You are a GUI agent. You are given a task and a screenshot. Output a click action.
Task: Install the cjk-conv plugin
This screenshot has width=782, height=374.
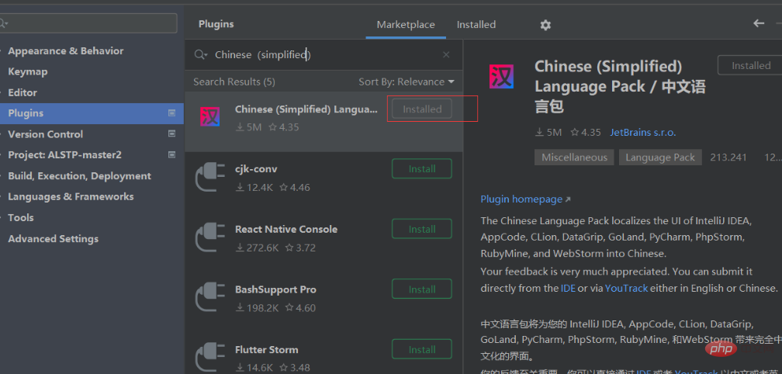pyautogui.click(x=422, y=168)
